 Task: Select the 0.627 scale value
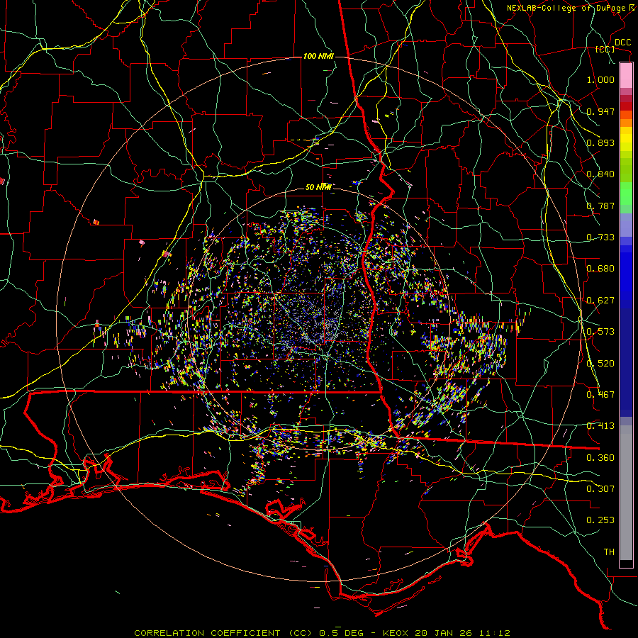point(600,301)
